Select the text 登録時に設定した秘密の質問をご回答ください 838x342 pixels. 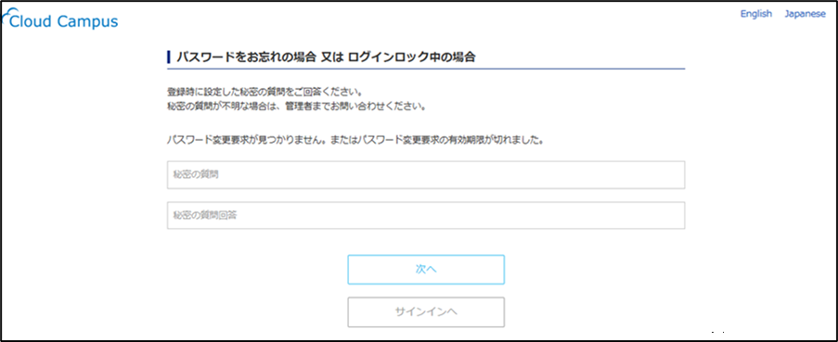(x=265, y=93)
